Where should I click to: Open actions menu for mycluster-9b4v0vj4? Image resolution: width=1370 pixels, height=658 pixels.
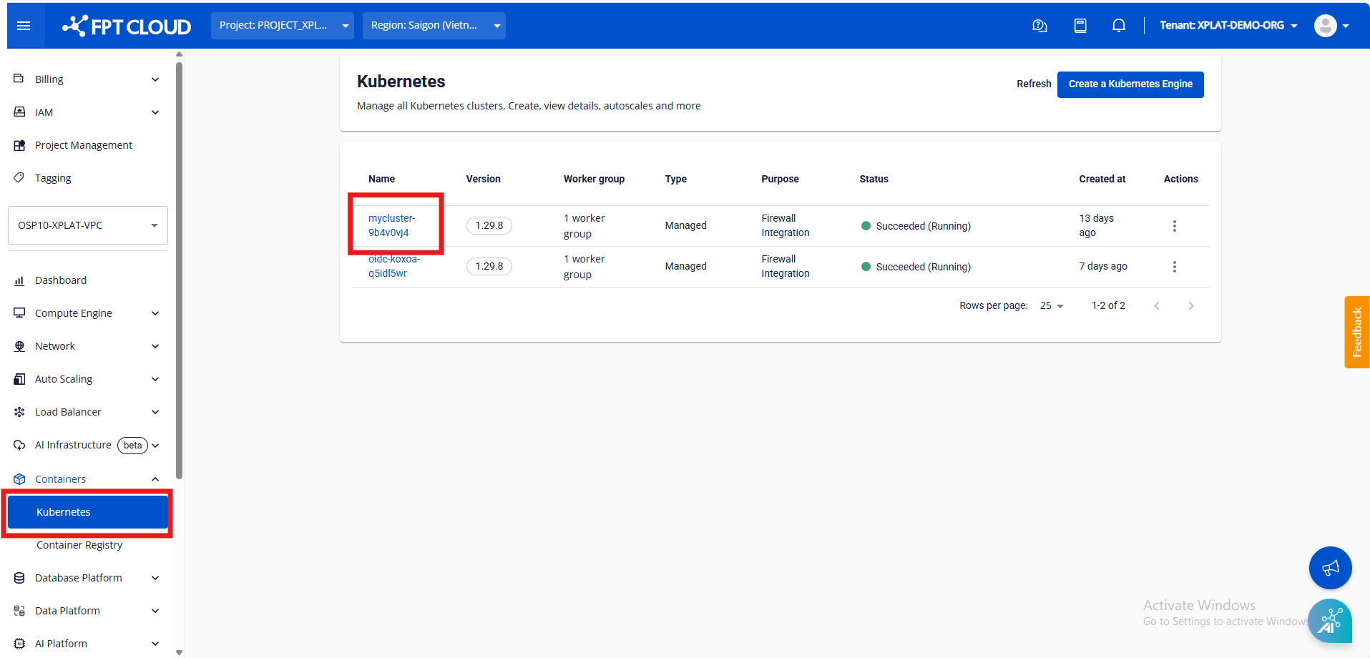pos(1174,226)
